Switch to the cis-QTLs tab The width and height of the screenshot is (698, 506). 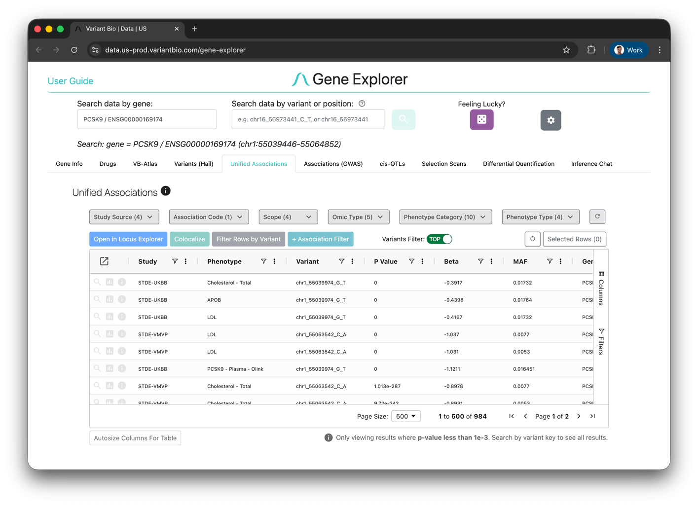pos(392,164)
